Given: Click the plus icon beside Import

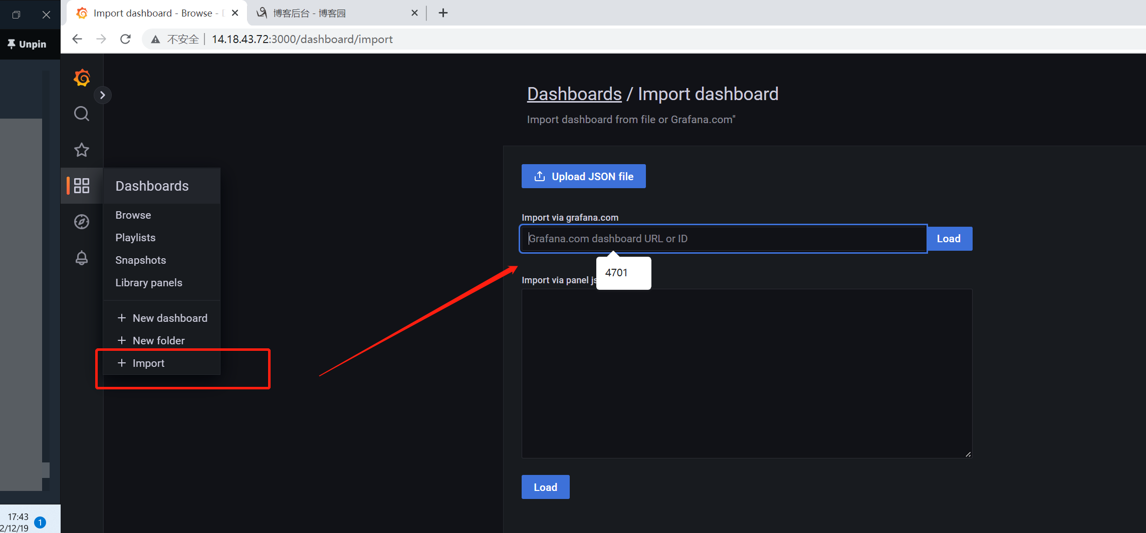Looking at the screenshot, I should point(121,363).
